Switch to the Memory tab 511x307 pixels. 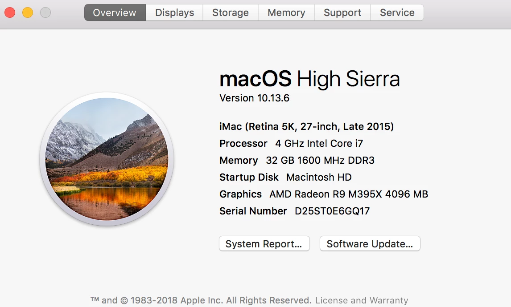[x=286, y=13]
